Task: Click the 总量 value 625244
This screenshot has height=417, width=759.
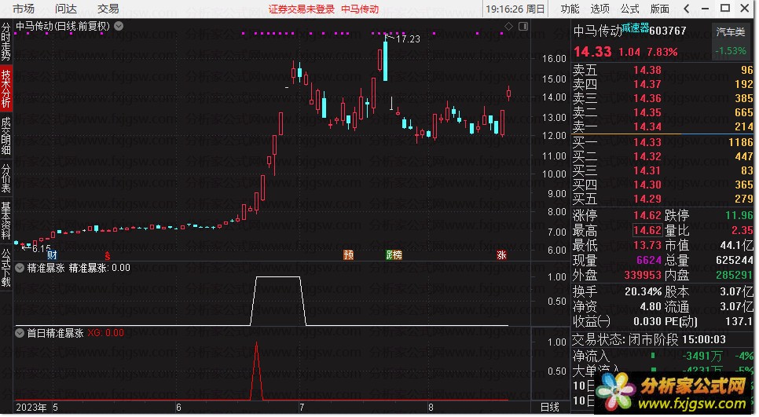Action: pos(735,260)
